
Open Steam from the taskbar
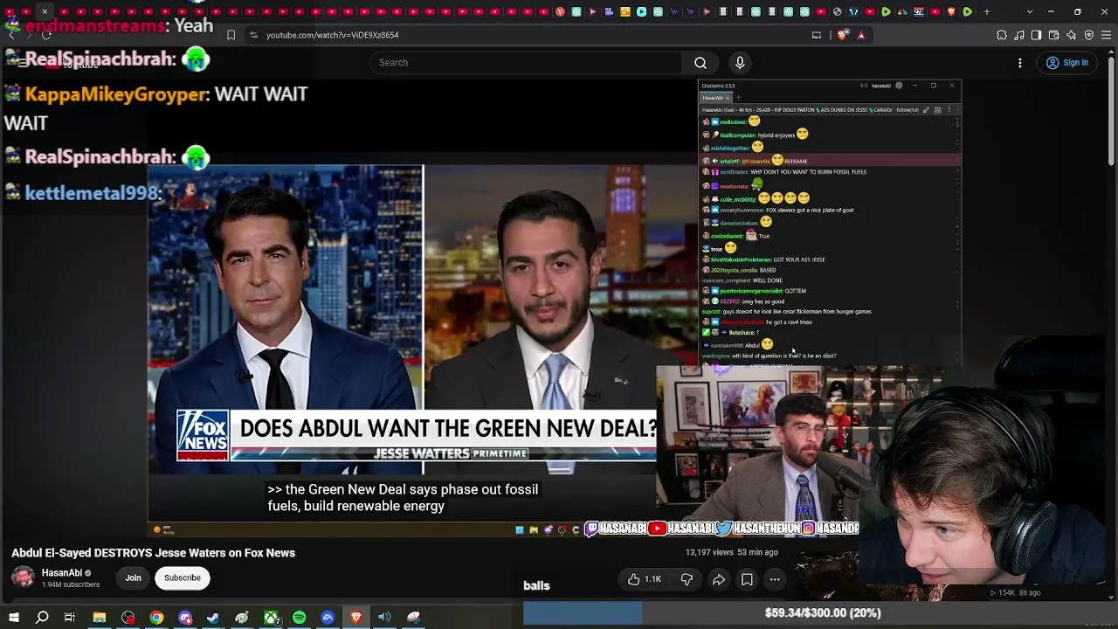pyautogui.click(x=213, y=618)
